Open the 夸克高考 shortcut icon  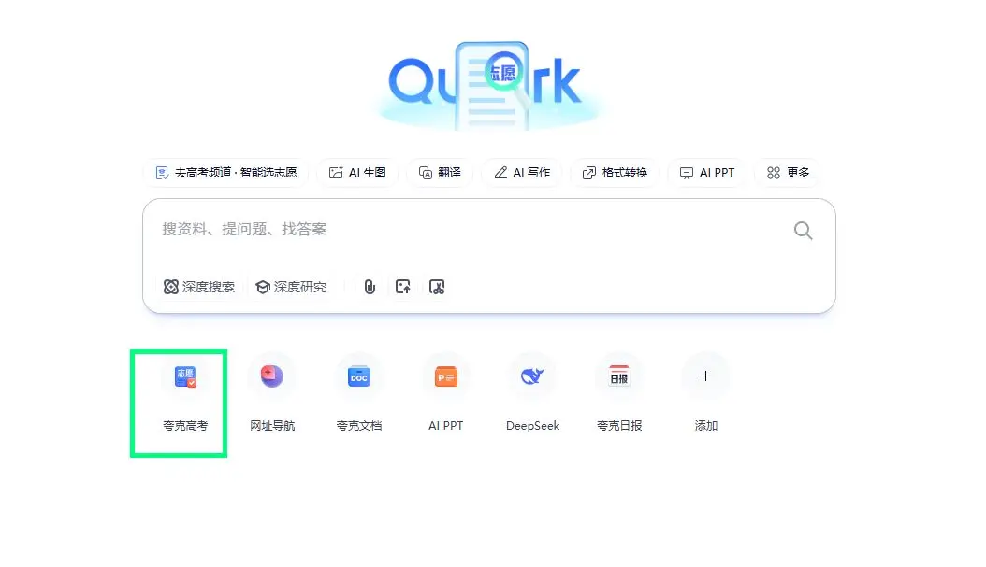[185, 376]
